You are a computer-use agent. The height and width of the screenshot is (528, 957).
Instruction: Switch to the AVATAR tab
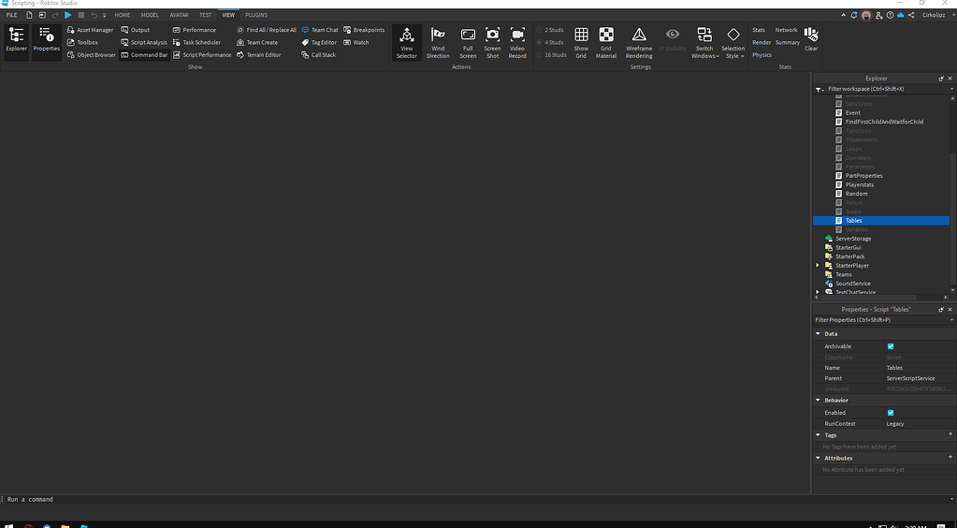[179, 15]
